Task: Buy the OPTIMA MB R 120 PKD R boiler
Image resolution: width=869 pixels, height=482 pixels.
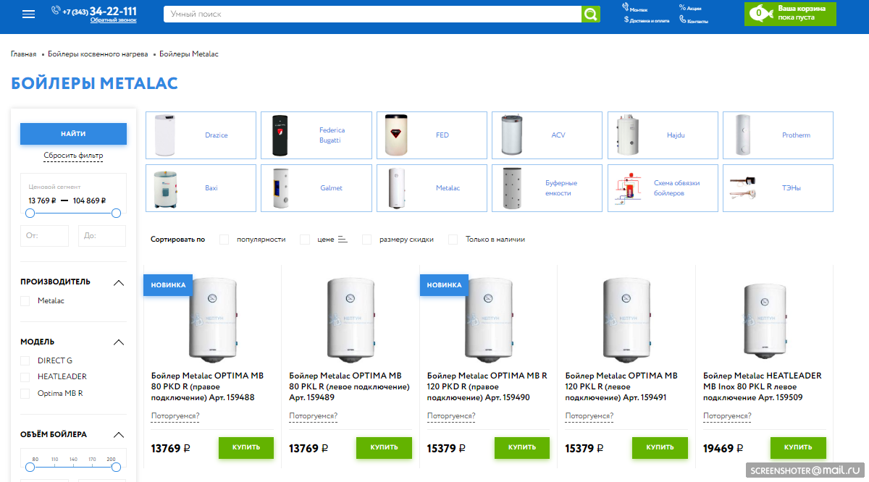Action: (x=522, y=447)
